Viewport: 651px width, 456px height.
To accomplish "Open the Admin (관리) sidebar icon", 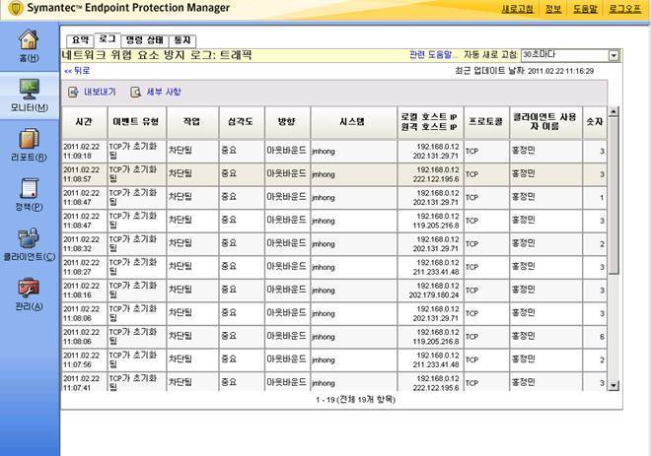I will (29, 289).
